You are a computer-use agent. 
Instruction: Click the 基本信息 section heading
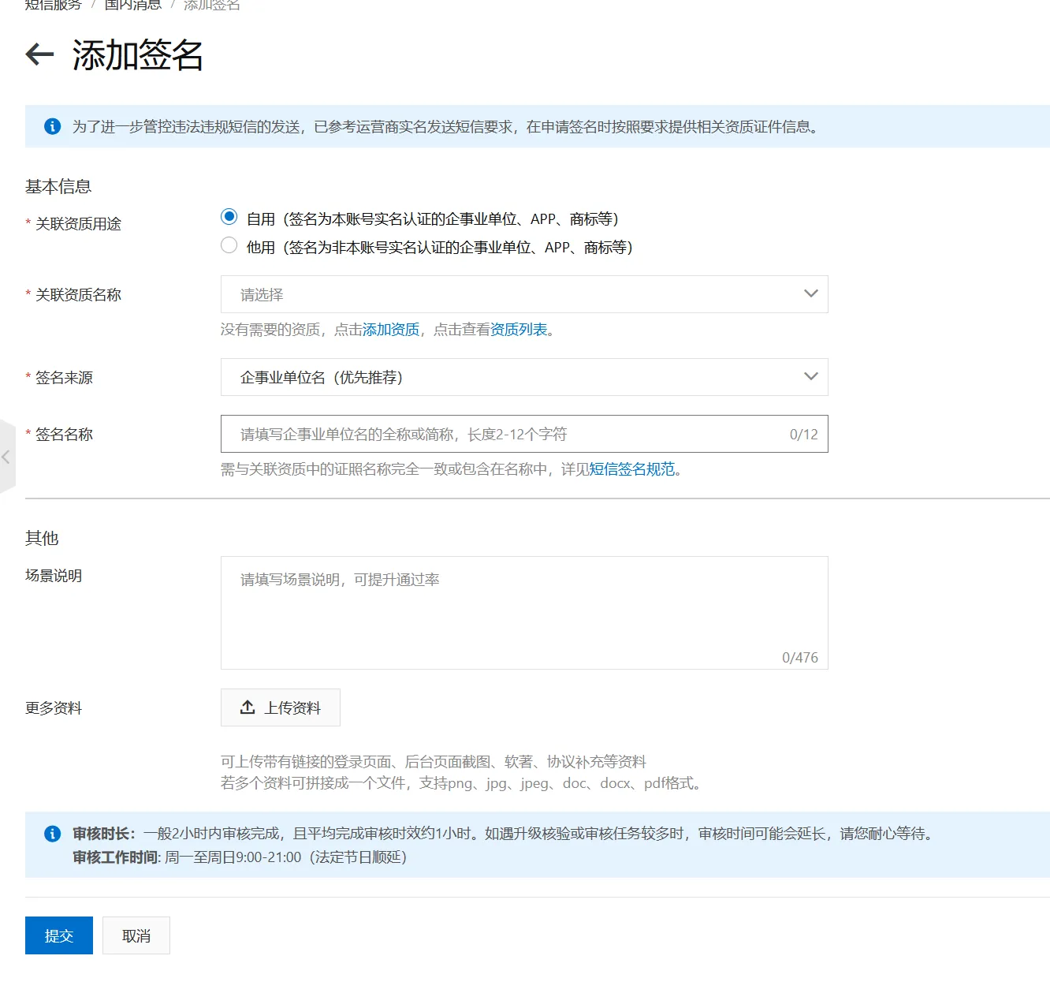point(58,186)
